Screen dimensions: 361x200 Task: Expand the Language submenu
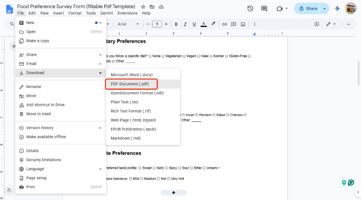(61, 169)
